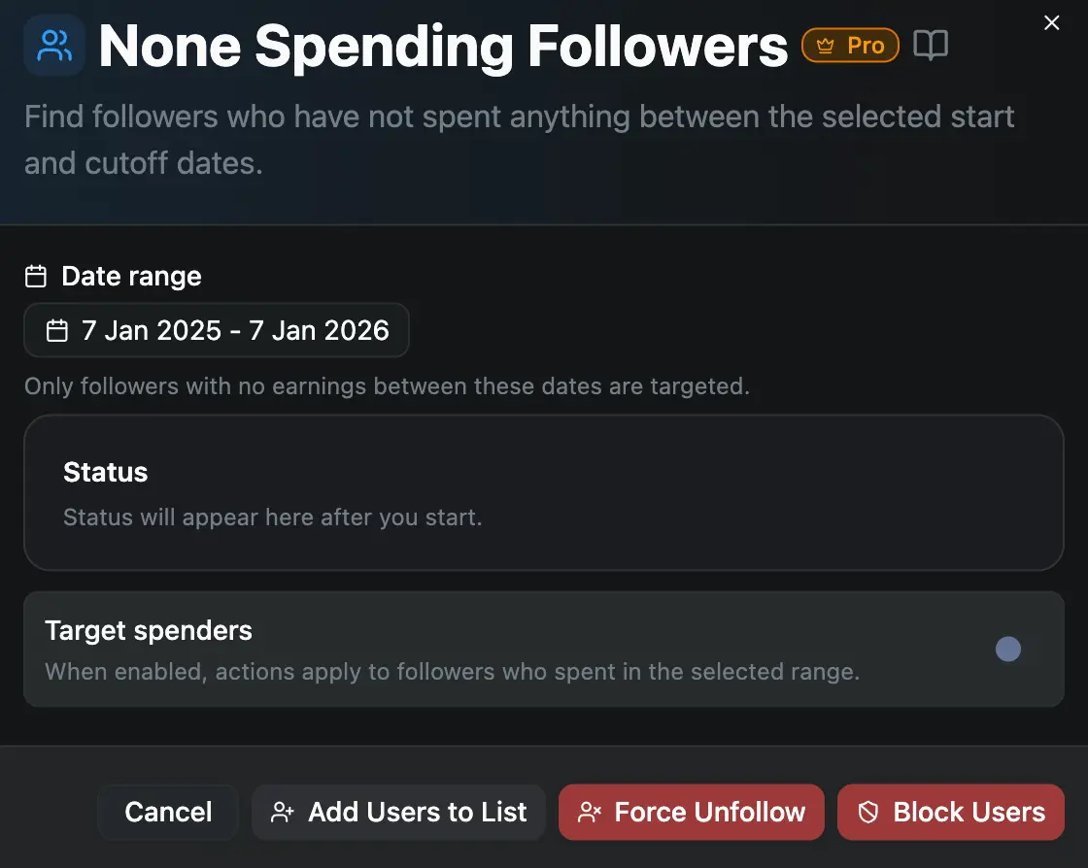Open the 7 Jan 2025 date range picker
This screenshot has height=868, width=1088.
click(216, 330)
